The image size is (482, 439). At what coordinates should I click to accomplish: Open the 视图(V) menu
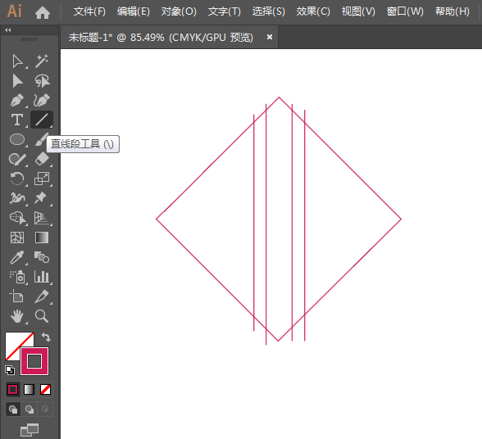[x=358, y=11]
